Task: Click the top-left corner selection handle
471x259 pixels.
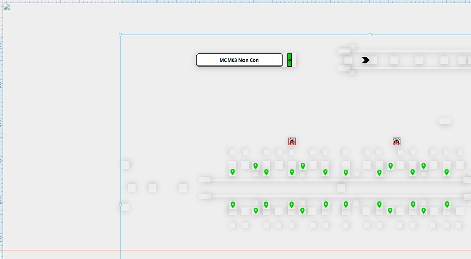Action: pyautogui.click(x=120, y=35)
